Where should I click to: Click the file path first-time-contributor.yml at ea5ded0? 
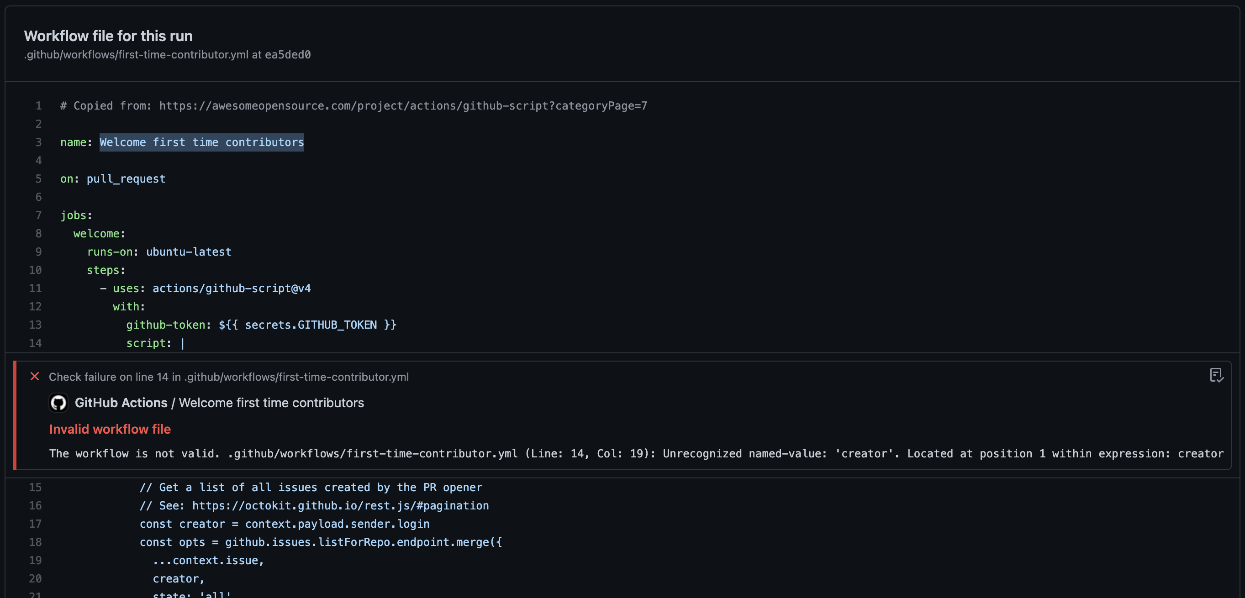(x=167, y=55)
